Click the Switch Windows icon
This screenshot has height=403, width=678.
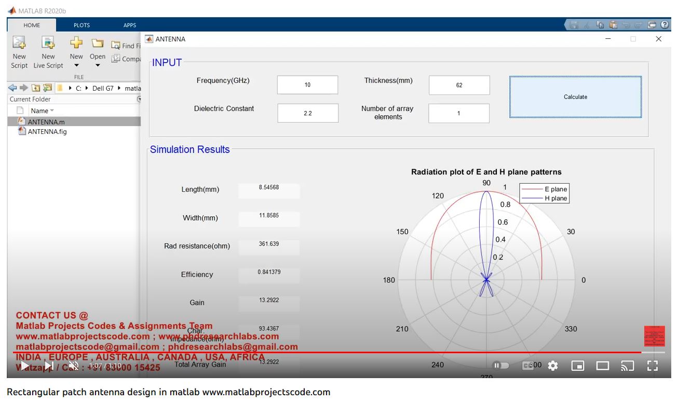click(x=652, y=25)
